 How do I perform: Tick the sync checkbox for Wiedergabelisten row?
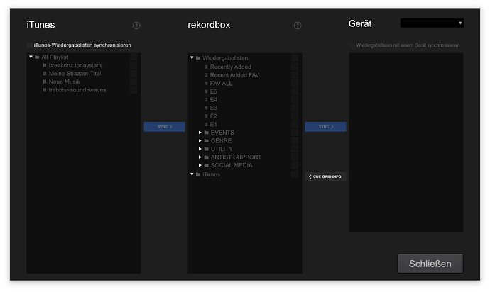coord(295,58)
